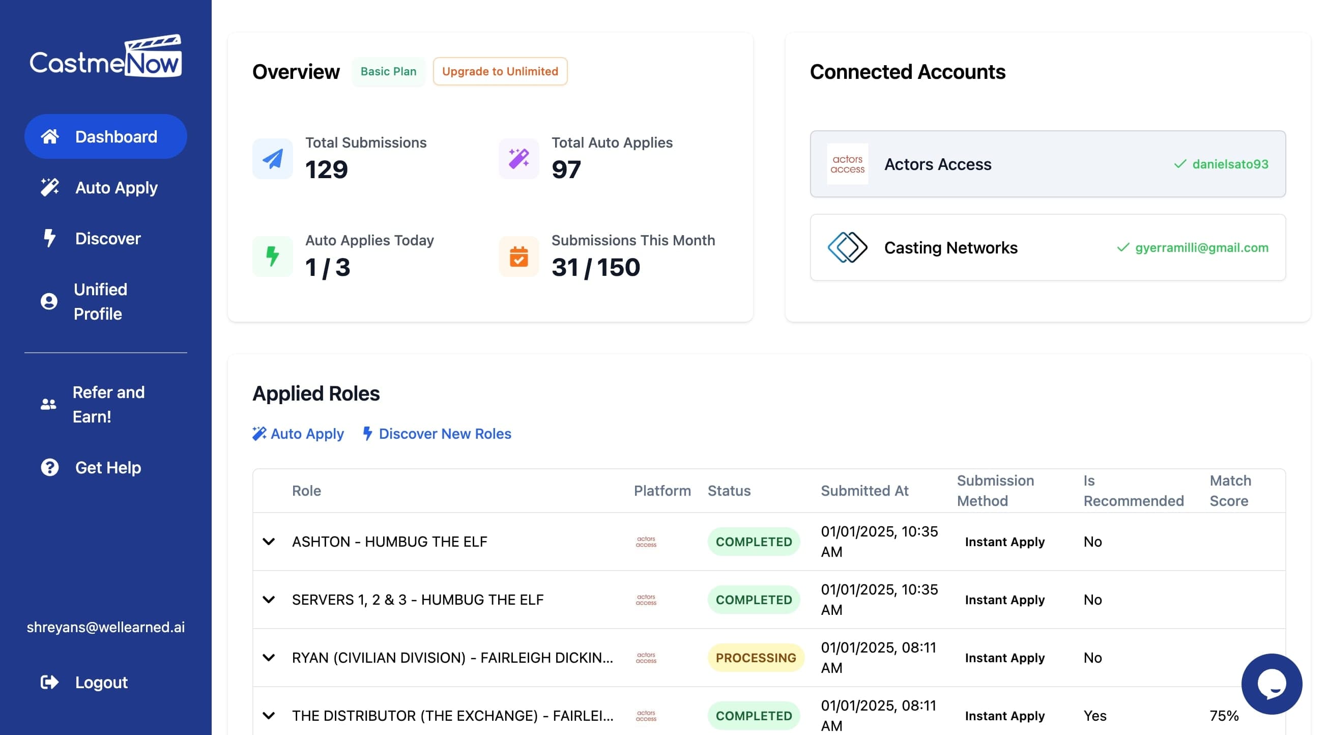
Task: Click the Auto Apply magic wand sidebar icon
Action: (x=50, y=187)
